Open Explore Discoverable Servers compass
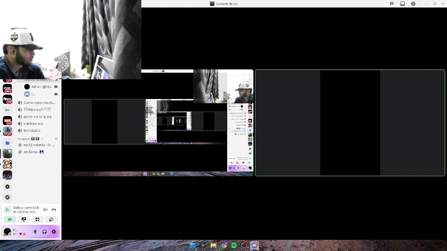The width and height of the screenshot is (447, 251). [x=7, y=197]
